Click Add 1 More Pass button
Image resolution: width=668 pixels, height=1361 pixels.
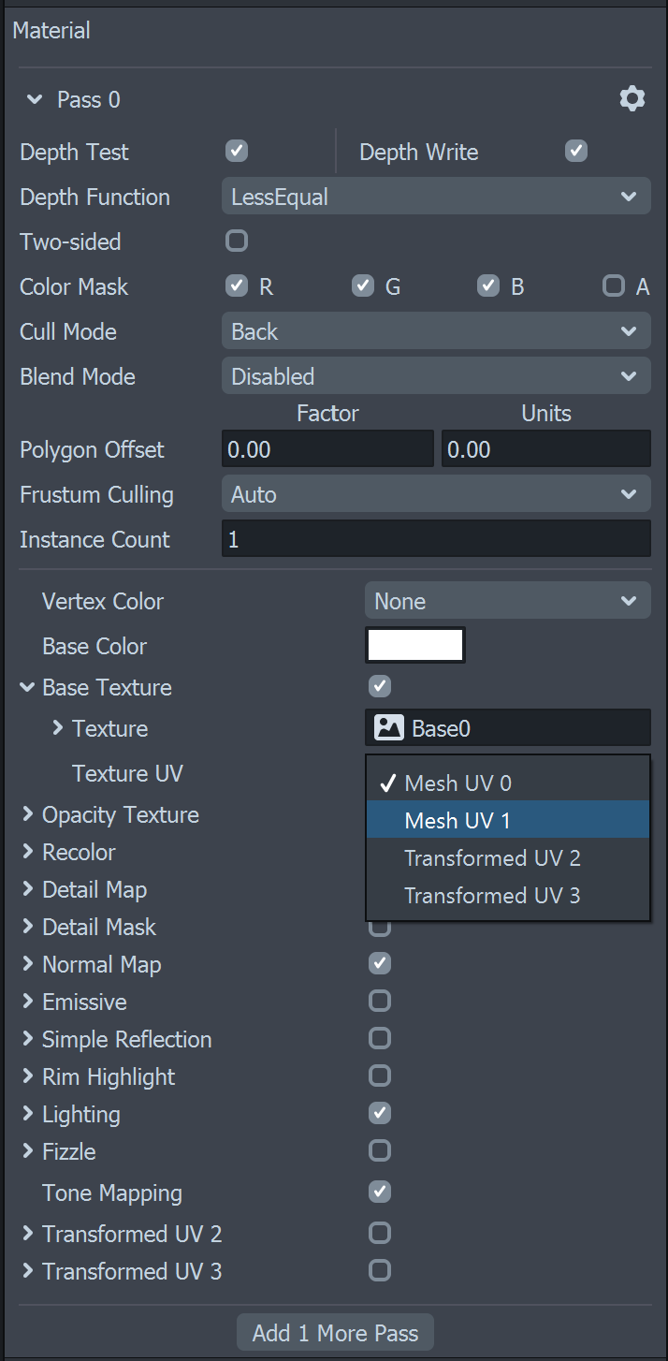click(335, 1333)
